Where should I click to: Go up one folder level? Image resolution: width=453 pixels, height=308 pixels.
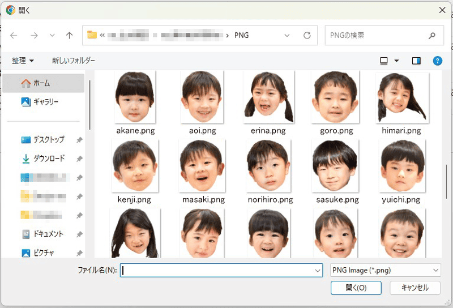point(69,36)
